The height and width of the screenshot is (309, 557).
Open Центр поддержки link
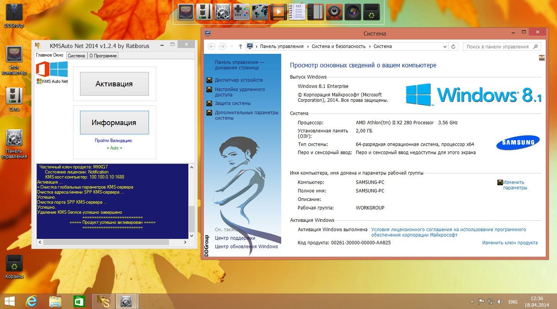click(235, 238)
